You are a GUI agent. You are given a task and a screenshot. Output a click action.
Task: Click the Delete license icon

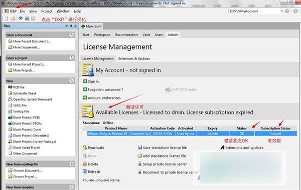pos(85,164)
